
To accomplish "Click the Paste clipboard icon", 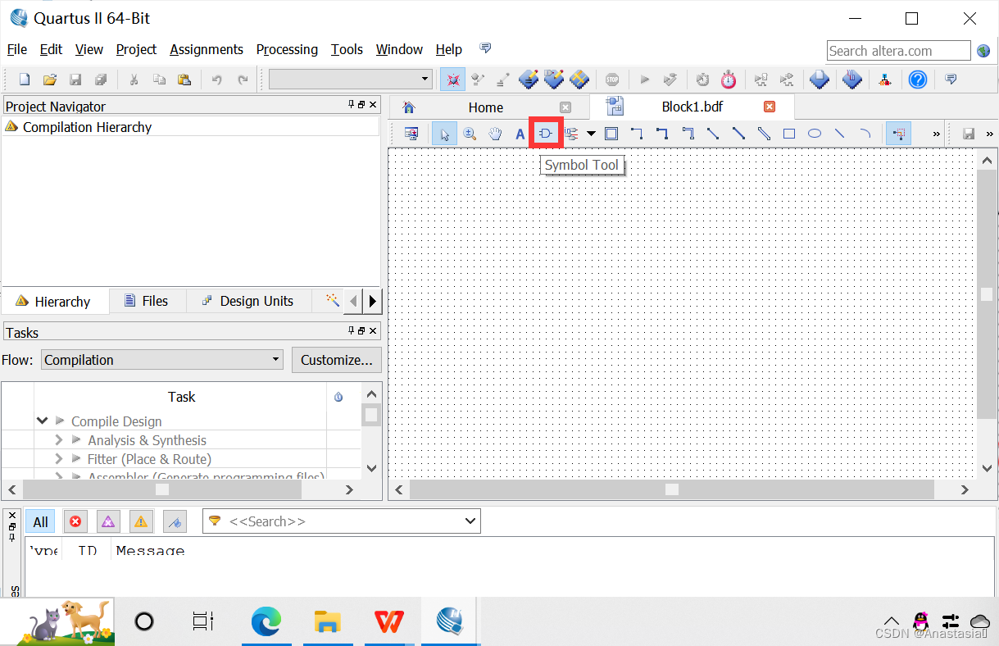I will point(184,80).
